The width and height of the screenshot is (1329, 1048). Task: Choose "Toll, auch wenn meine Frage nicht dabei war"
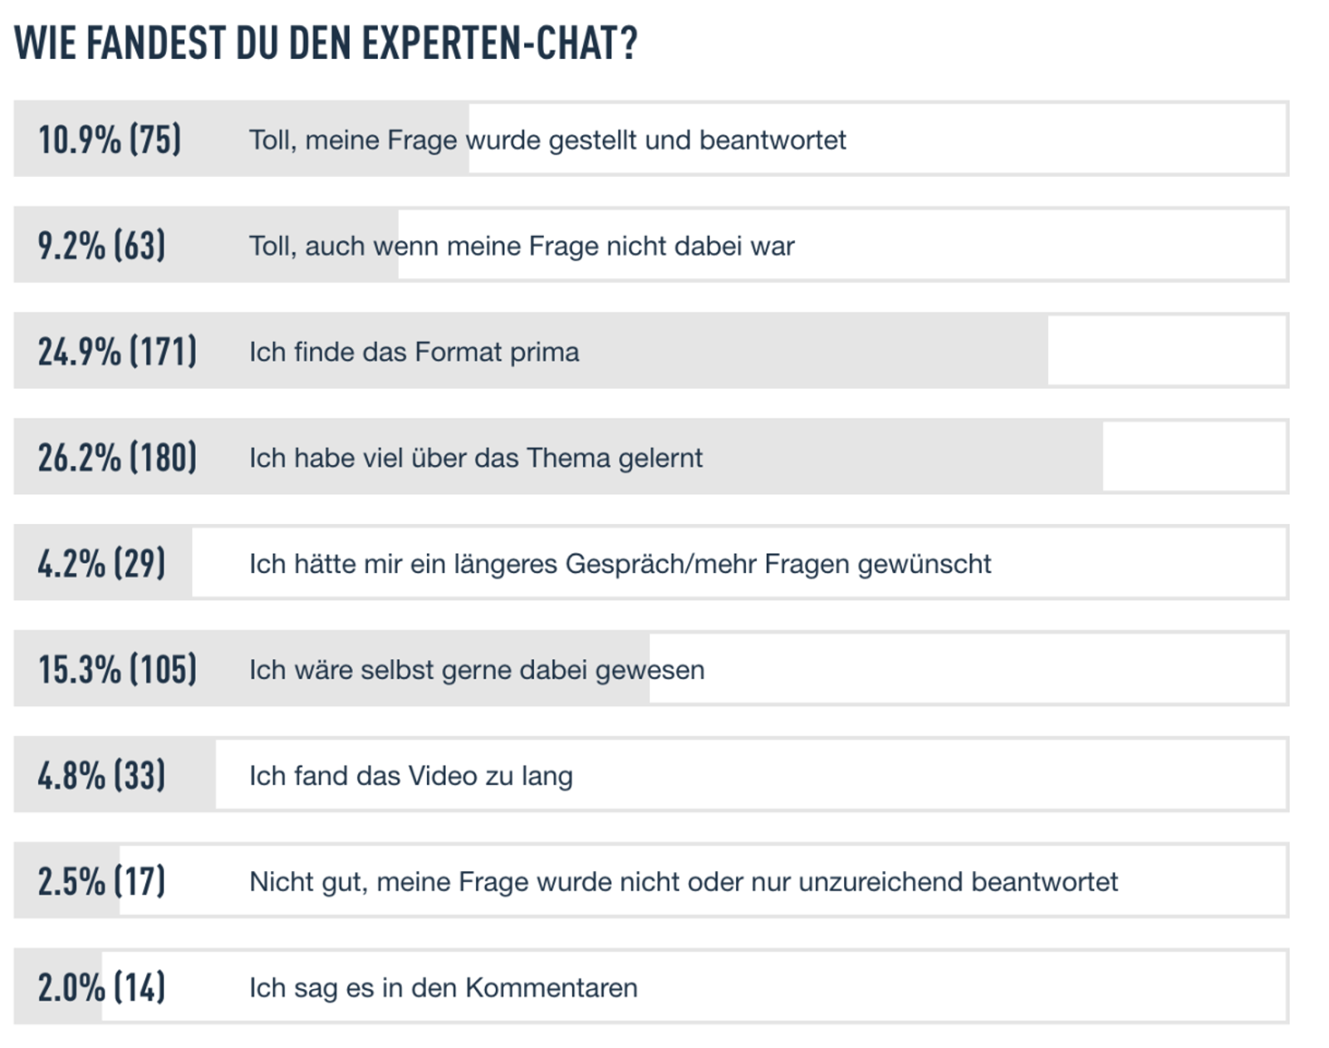point(522,246)
